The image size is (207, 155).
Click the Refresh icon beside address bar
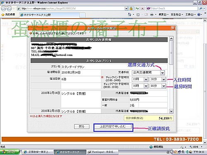click(x=137, y=9)
